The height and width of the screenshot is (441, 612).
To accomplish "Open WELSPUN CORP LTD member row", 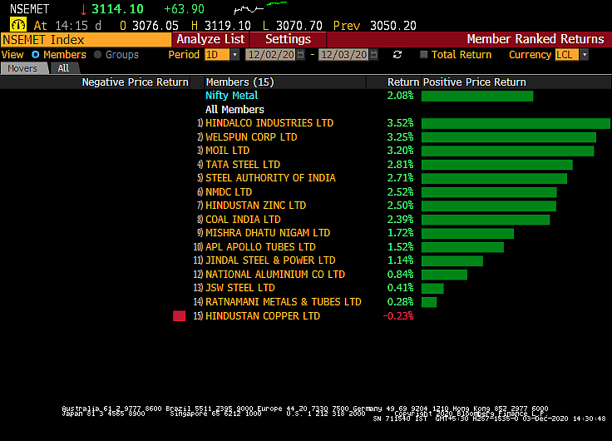I will coord(251,137).
